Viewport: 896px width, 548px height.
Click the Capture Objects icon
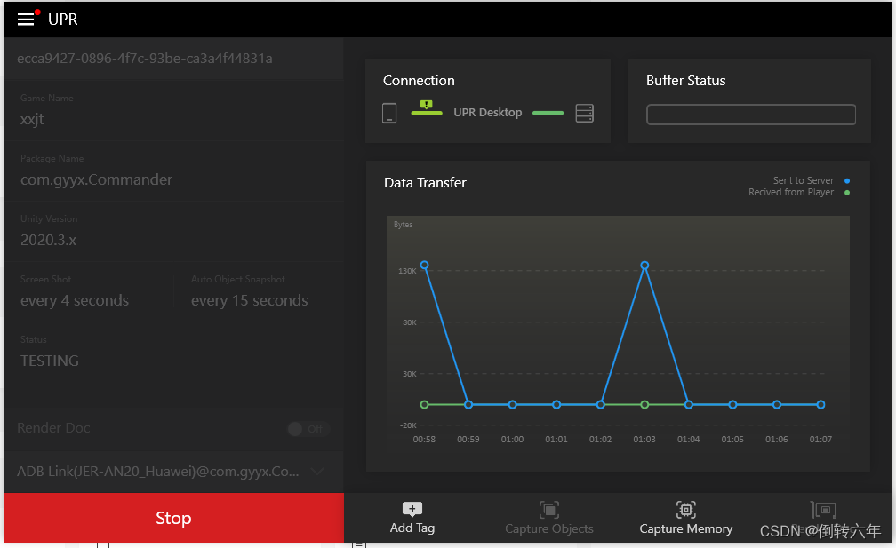coord(549,509)
